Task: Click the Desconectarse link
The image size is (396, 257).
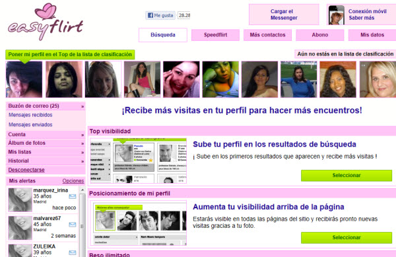Action: (26, 170)
